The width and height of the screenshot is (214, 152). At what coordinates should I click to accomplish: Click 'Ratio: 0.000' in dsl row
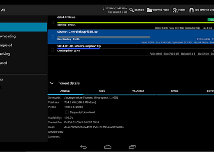tap(161, 28)
